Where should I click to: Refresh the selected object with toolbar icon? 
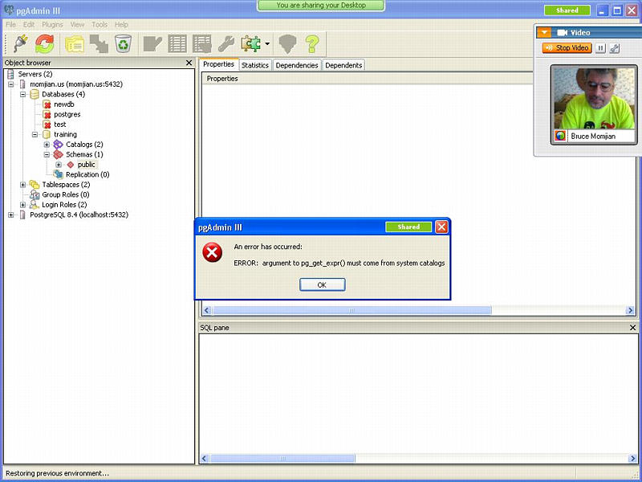(45, 43)
